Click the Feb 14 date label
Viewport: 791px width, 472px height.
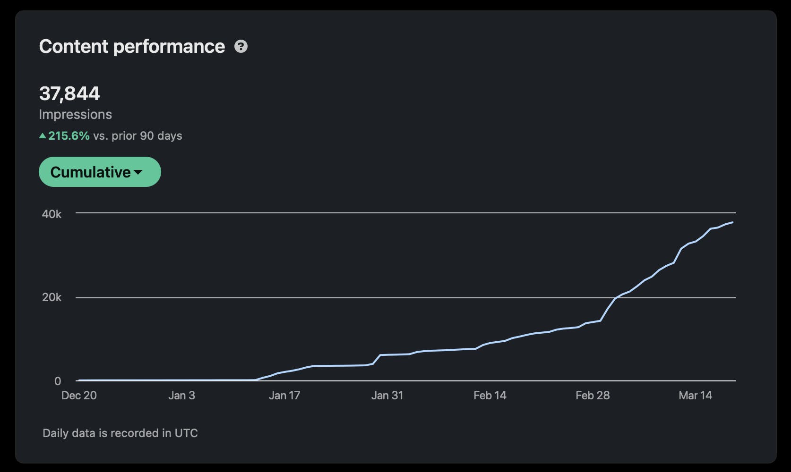pos(490,396)
